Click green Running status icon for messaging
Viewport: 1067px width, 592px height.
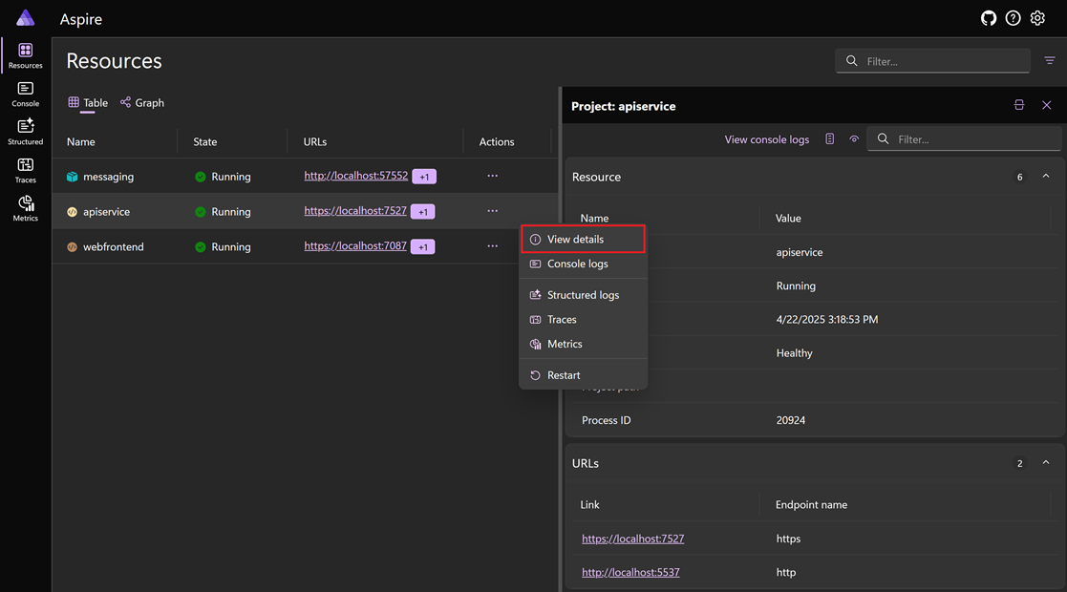[x=200, y=177]
